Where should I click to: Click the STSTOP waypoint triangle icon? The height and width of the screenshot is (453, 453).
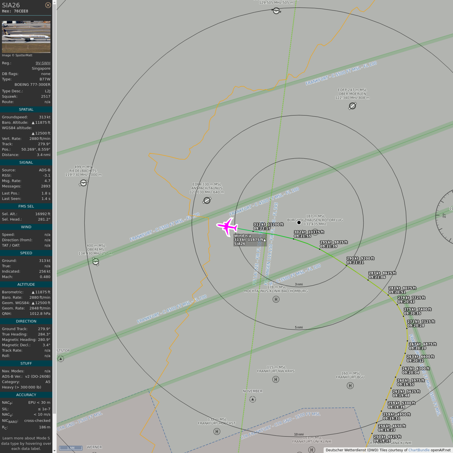point(61,359)
